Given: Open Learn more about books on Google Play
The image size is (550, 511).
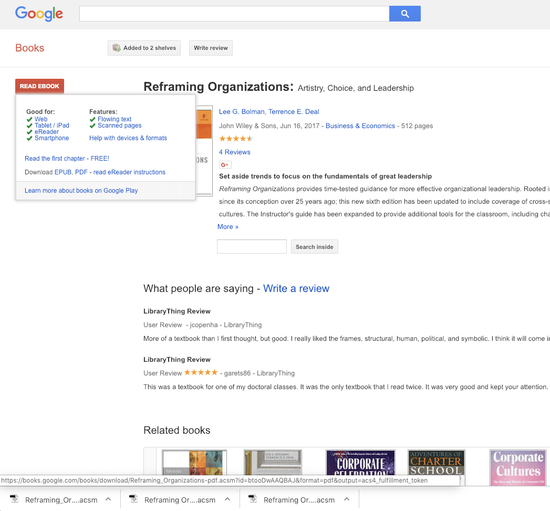Looking at the screenshot, I should 81,191.
